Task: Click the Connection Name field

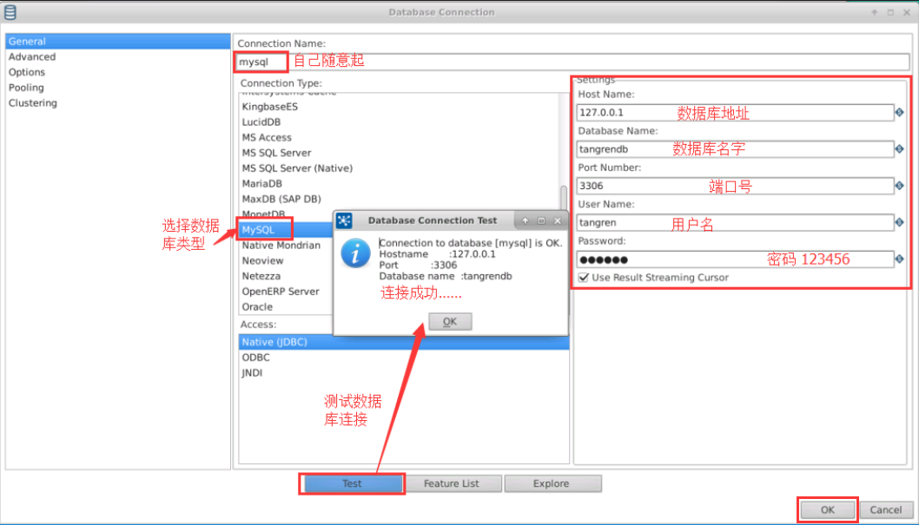Action: 572,62
